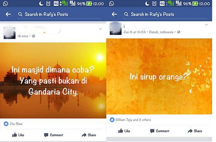Viewport: 216px width, 142px height.
Task: Focus the left Search in Rafy's Posts field
Action: [59, 14]
